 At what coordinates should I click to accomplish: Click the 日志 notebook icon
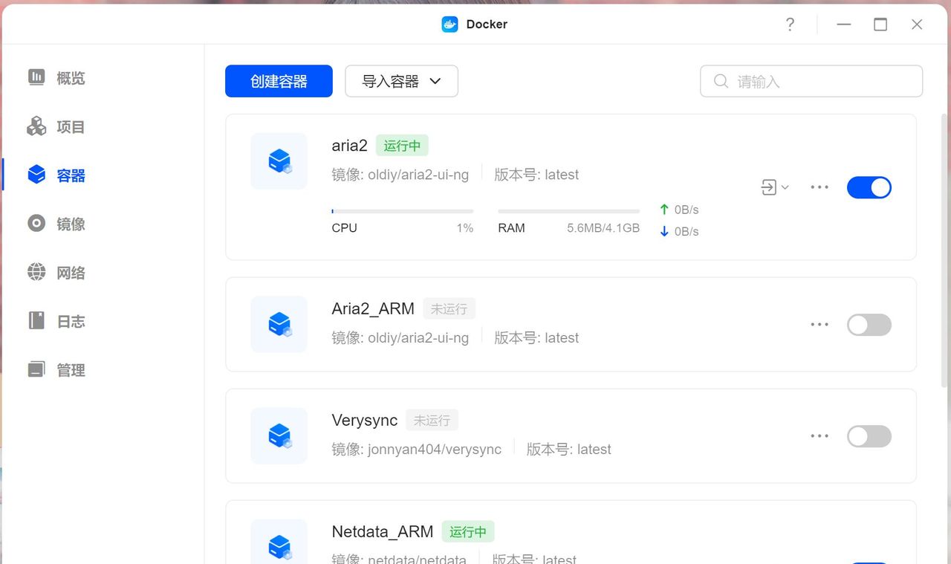coord(36,320)
